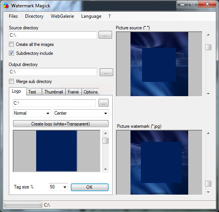Click Picture source scrollbar up arrow
219x212 pixels.
point(208,35)
